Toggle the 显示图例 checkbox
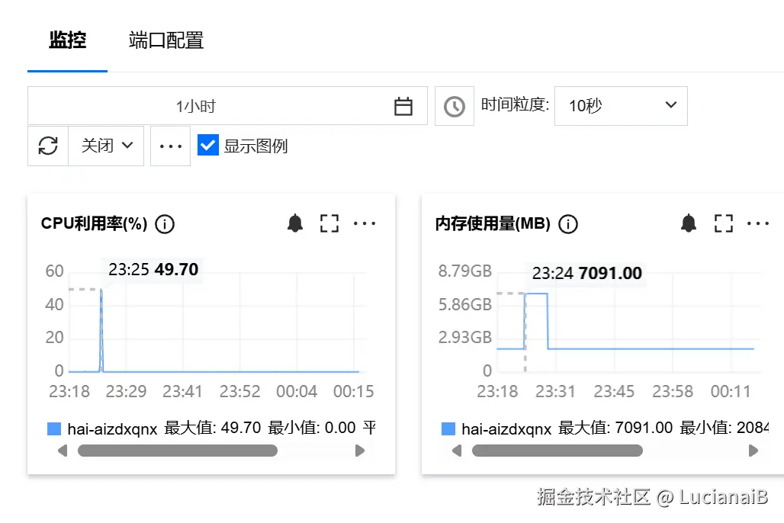The image size is (784, 523). [208, 146]
